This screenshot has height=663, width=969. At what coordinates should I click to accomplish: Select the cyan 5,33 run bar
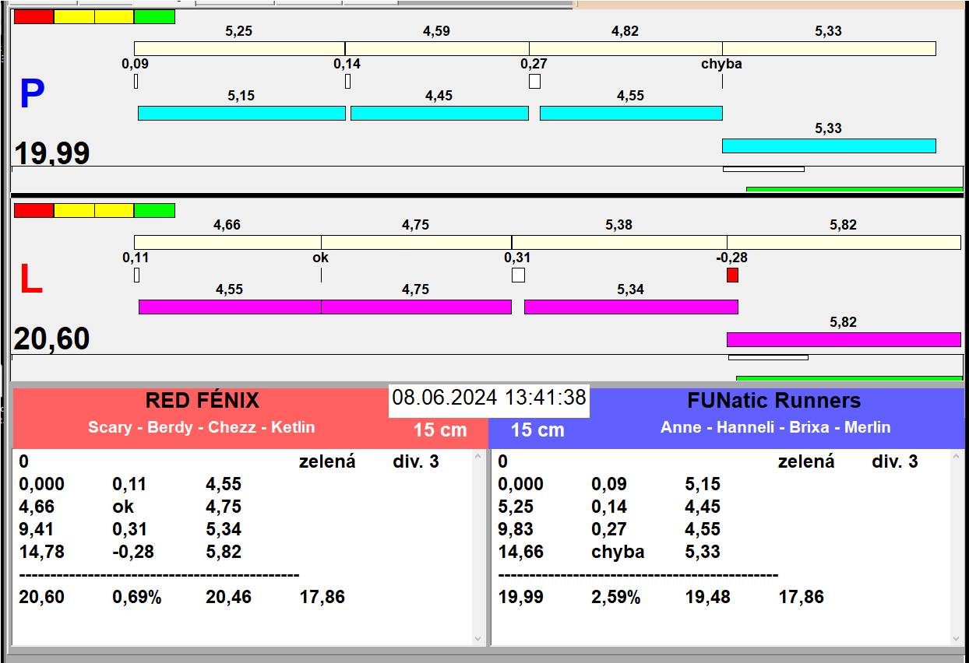click(829, 146)
